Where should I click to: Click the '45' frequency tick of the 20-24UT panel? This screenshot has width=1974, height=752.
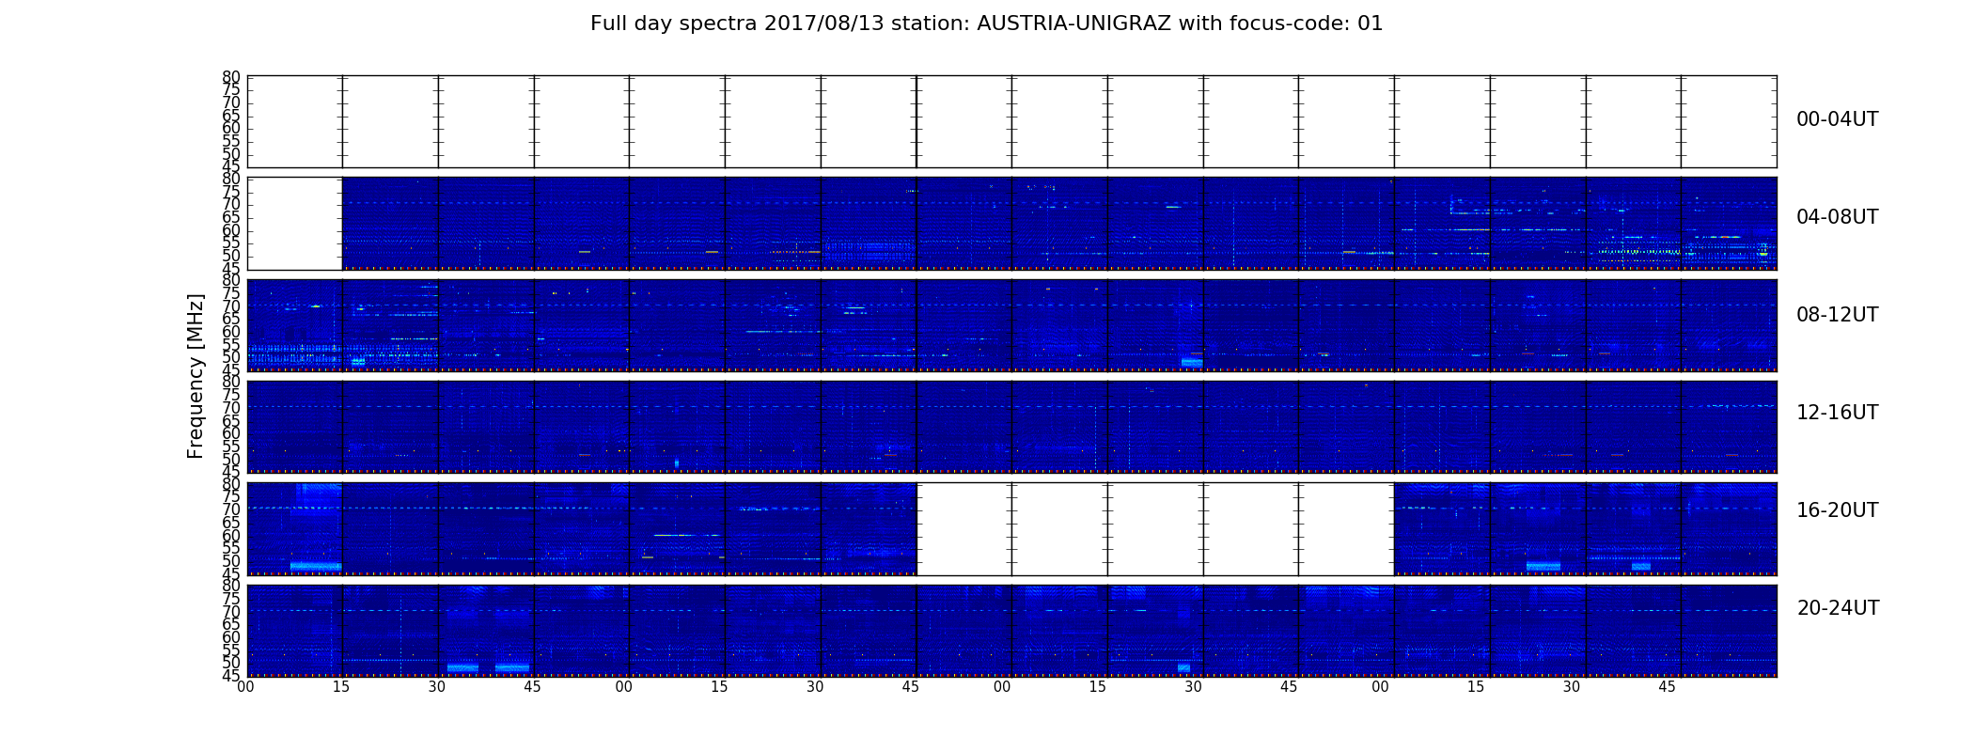(x=231, y=676)
